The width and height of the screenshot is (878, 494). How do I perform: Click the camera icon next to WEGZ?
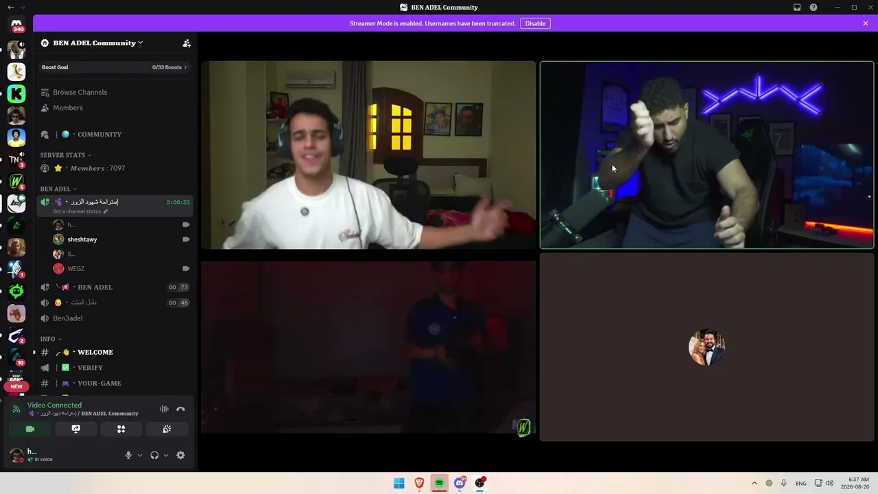186,269
